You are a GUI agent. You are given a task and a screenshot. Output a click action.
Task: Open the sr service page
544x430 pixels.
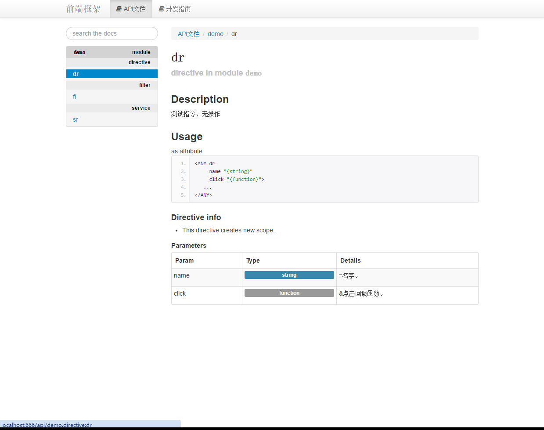(x=75, y=119)
